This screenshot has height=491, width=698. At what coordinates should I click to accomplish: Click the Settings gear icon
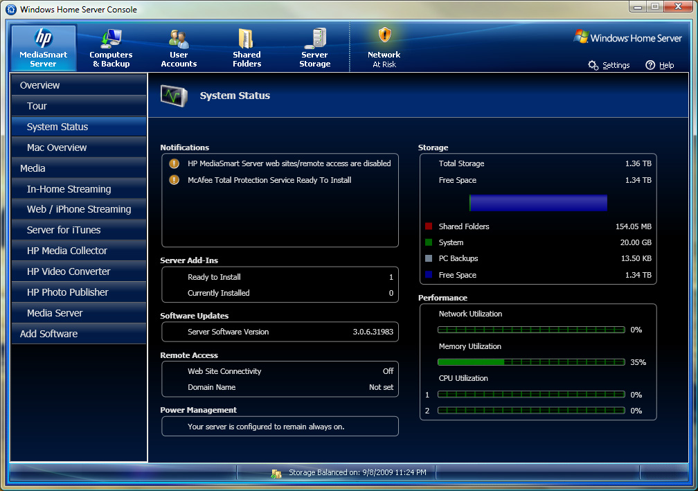(x=593, y=65)
